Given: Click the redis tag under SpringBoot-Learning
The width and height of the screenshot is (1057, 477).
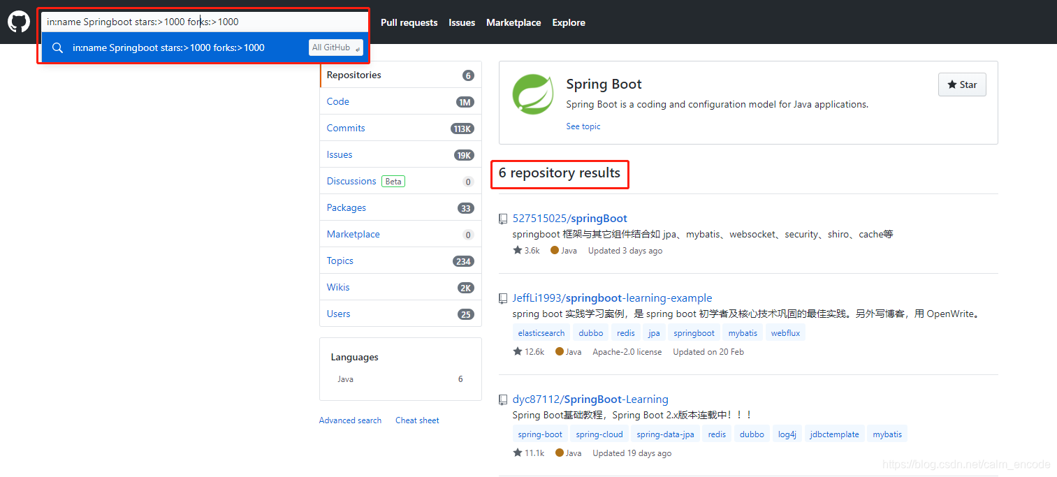Looking at the screenshot, I should [717, 434].
